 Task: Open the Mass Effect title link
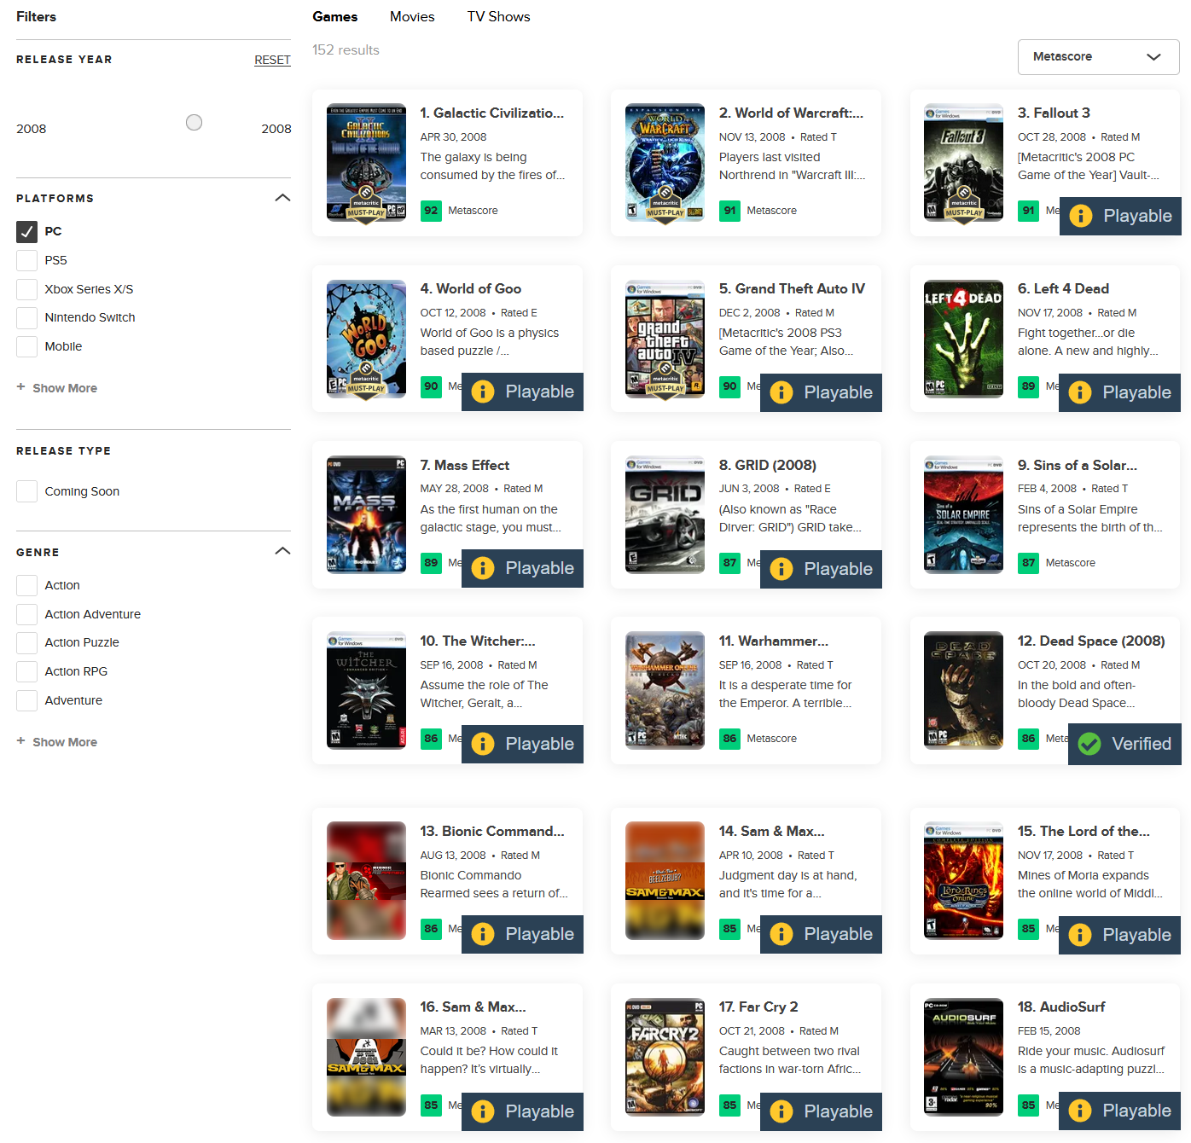(x=465, y=465)
